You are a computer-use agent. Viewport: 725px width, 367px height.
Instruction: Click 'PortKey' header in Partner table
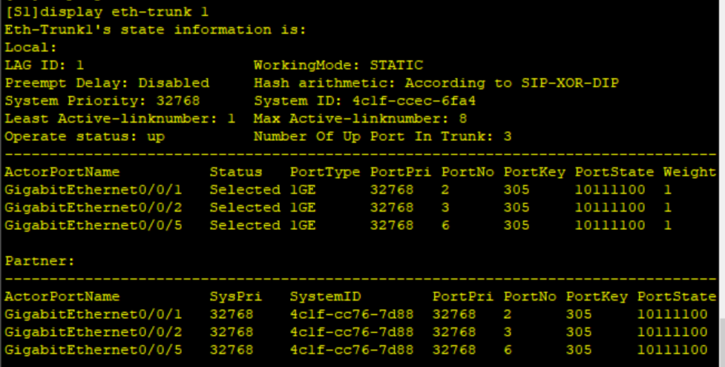tap(597, 297)
